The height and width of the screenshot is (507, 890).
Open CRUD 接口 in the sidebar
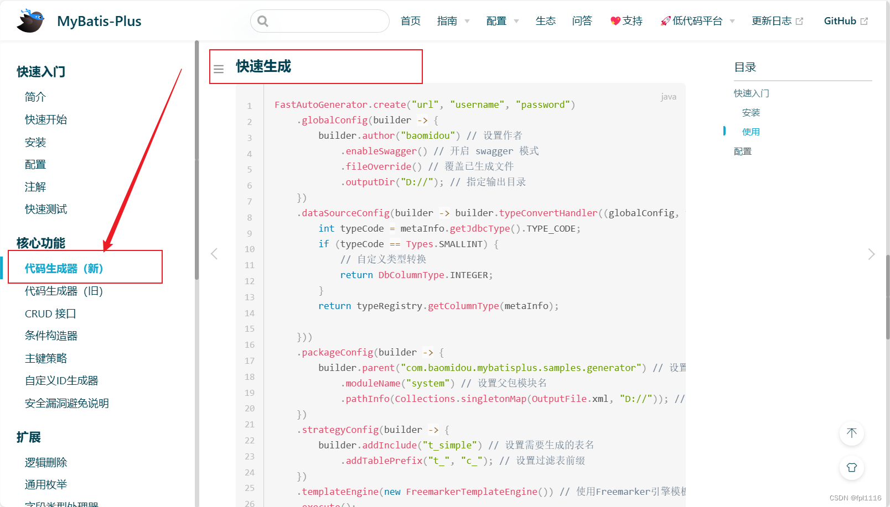tap(50, 313)
